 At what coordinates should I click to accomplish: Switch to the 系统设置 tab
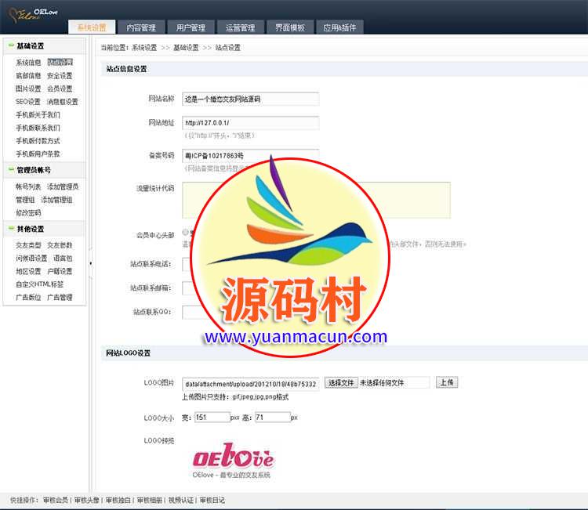pyautogui.click(x=92, y=27)
